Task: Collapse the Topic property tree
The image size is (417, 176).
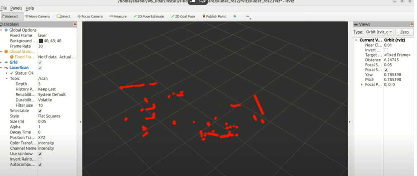Action: (7, 79)
